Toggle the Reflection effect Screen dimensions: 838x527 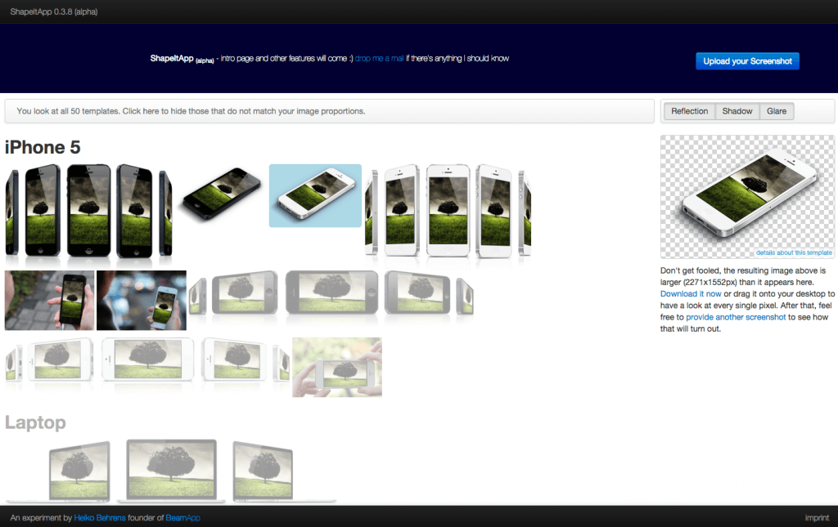tap(689, 111)
